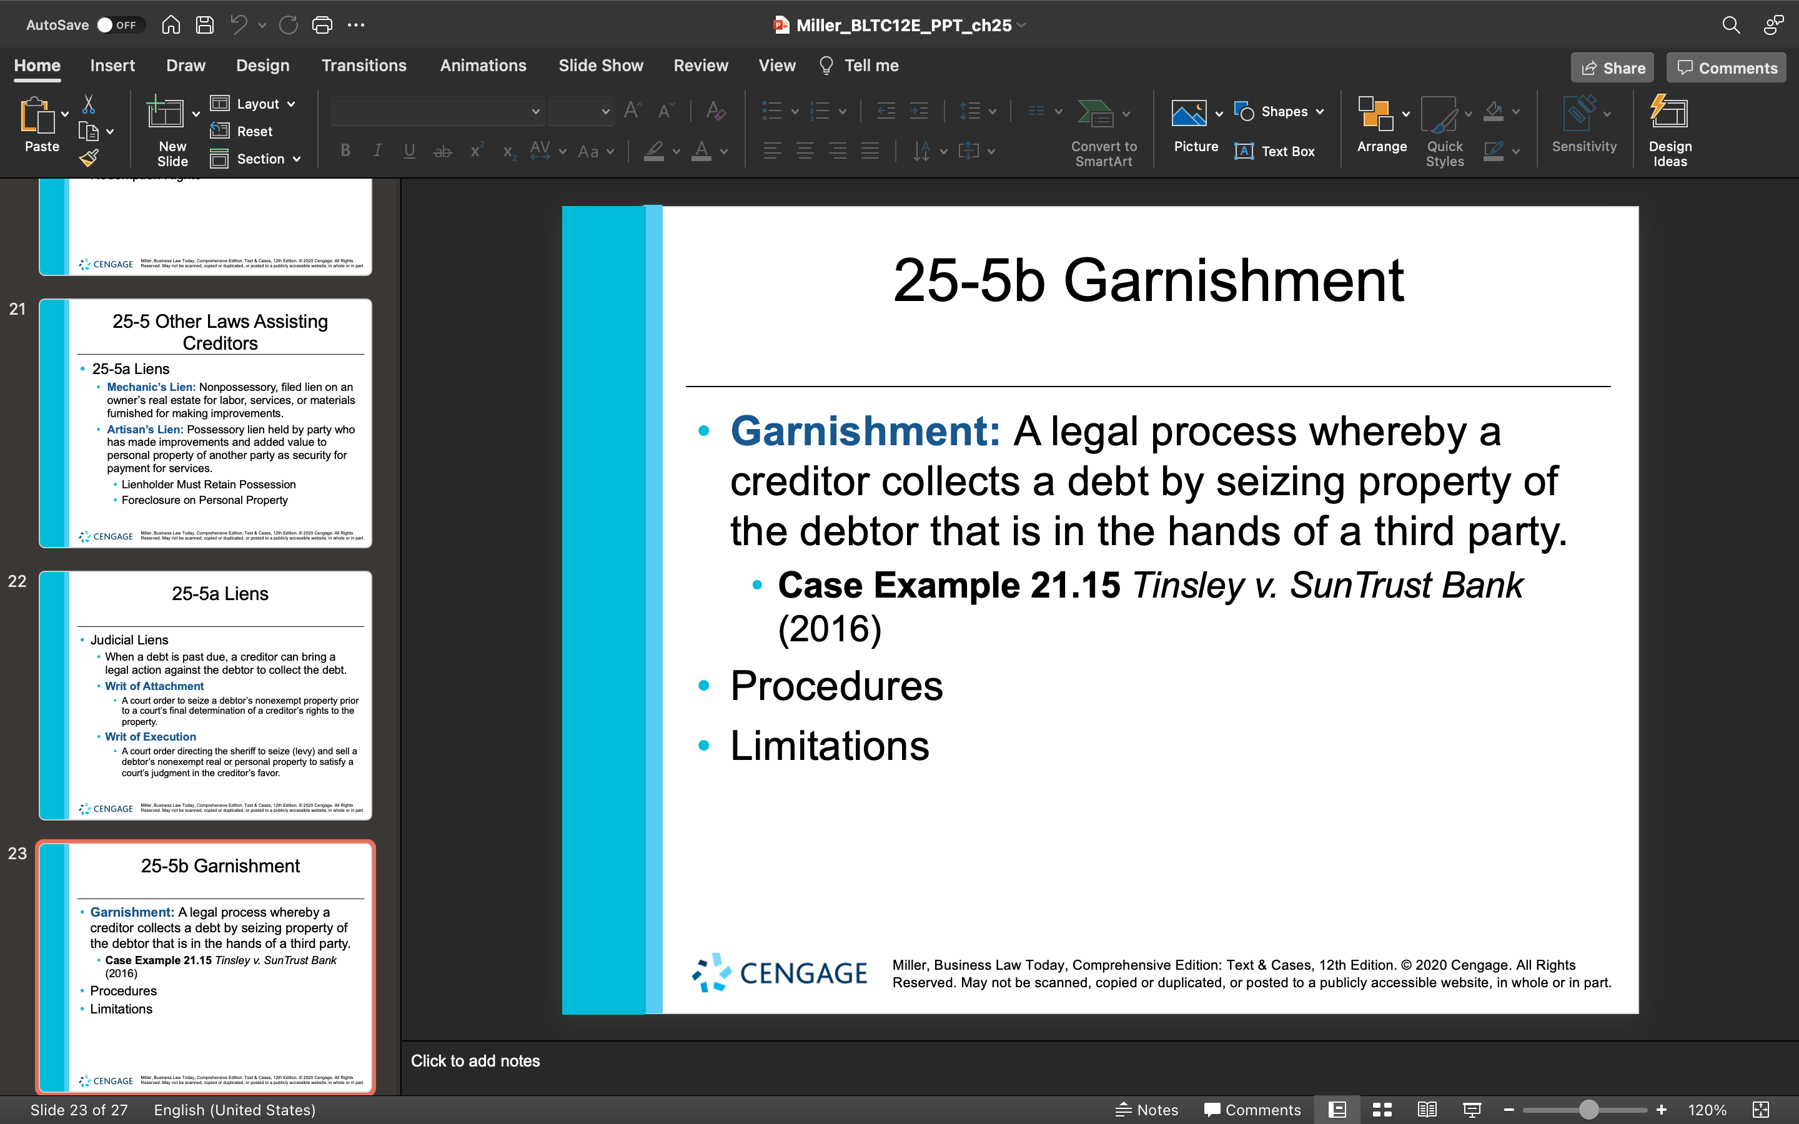Zoom out with the minus button
Viewport: 1799px width, 1124px height.
(x=1509, y=1110)
